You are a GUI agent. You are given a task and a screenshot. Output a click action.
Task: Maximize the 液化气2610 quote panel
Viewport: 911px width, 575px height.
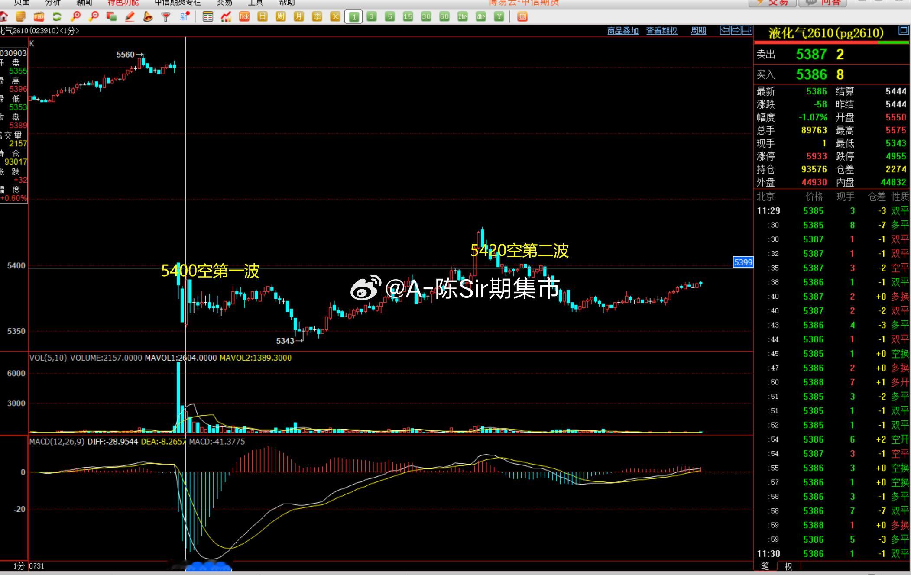(904, 30)
